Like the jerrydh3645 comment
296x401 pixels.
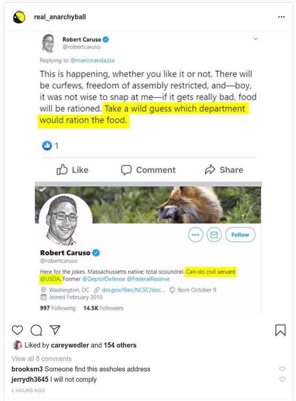click(282, 379)
